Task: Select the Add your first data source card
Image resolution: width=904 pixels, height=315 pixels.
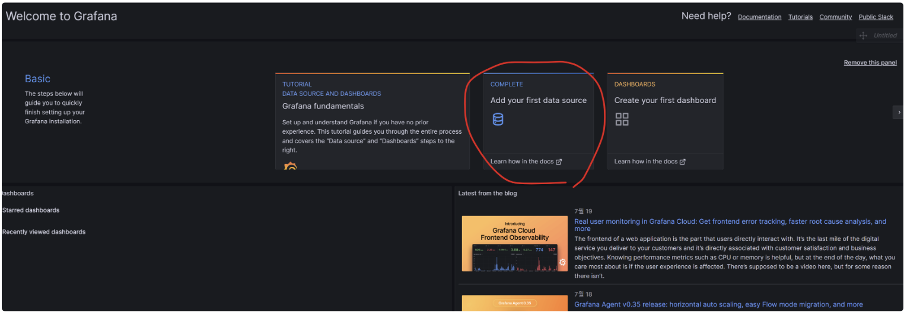Action: (539, 122)
